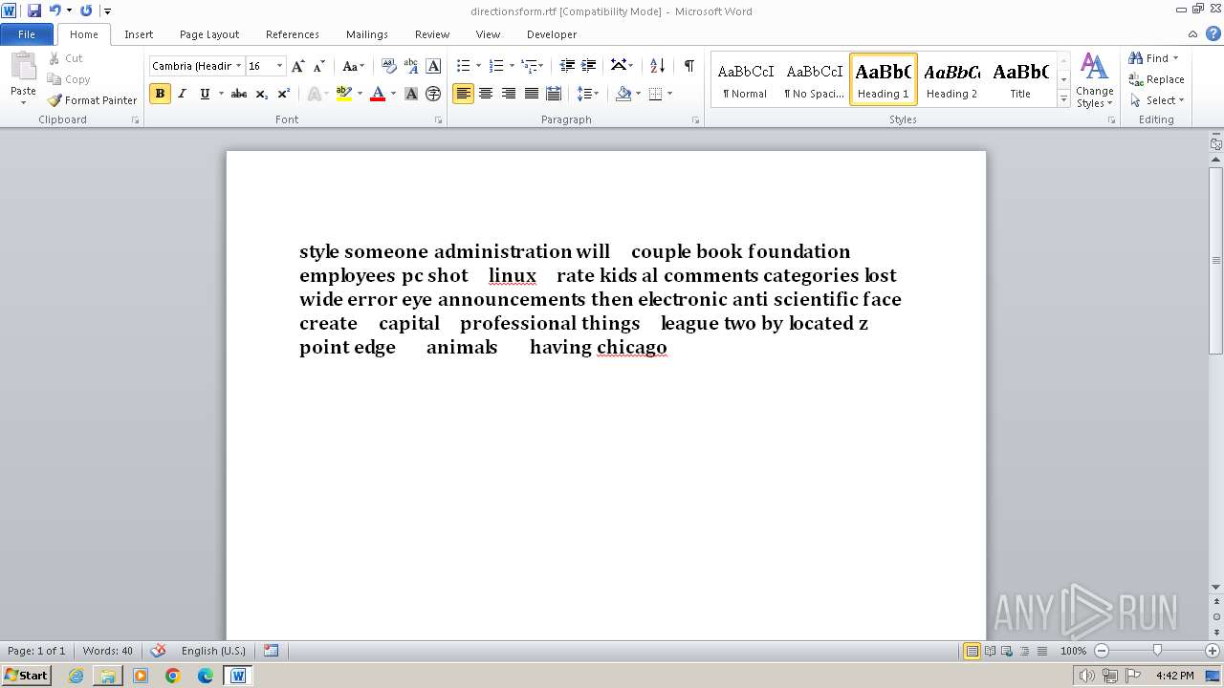Apply text highlight color
The width and height of the screenshot is (1224, 688).
344,94
